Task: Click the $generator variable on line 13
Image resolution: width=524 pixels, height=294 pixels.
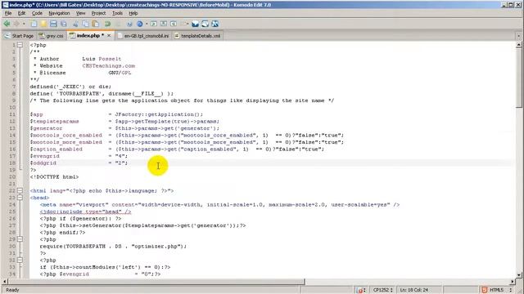Action: tap(46, 128)
